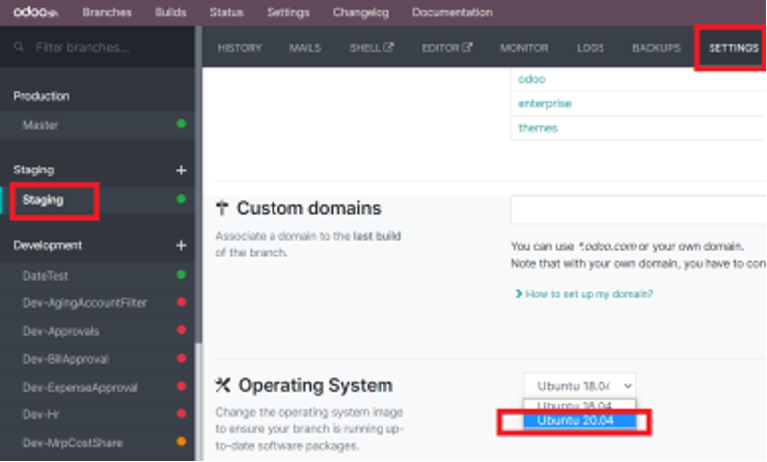Switch to the MONITOR tab
Viewport: 767px width, 462px height.
(x=524, y=48)
